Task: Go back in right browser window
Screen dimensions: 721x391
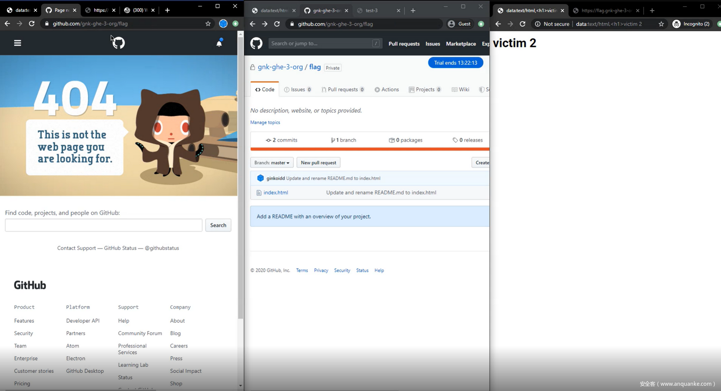Action: [498, 24]
